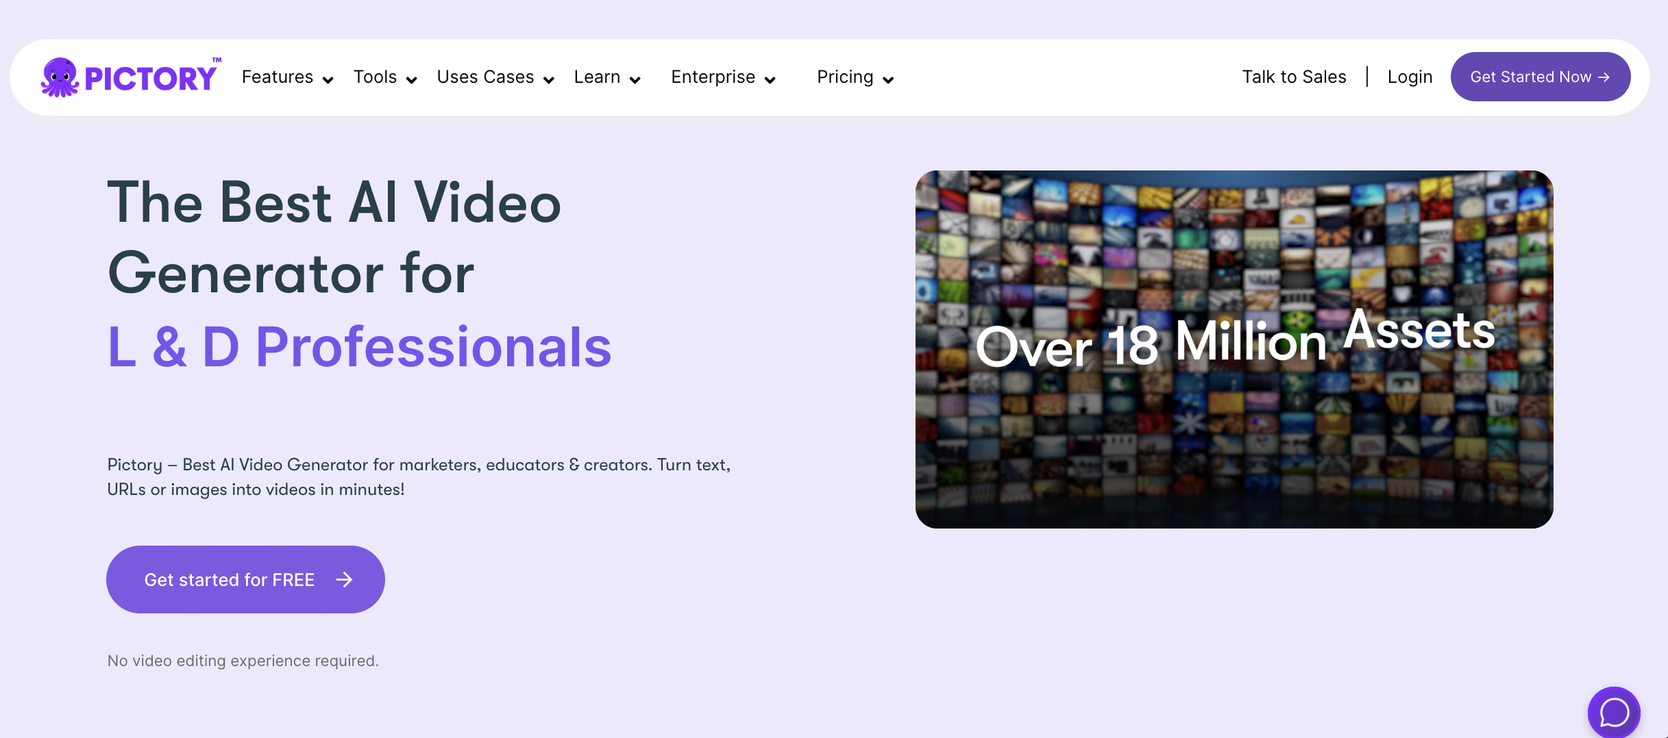Image resolution: width=1668 pixels, height=738 pixels.
Task: Click the arrow icon inside Get Started Now
Action: 1604,77
